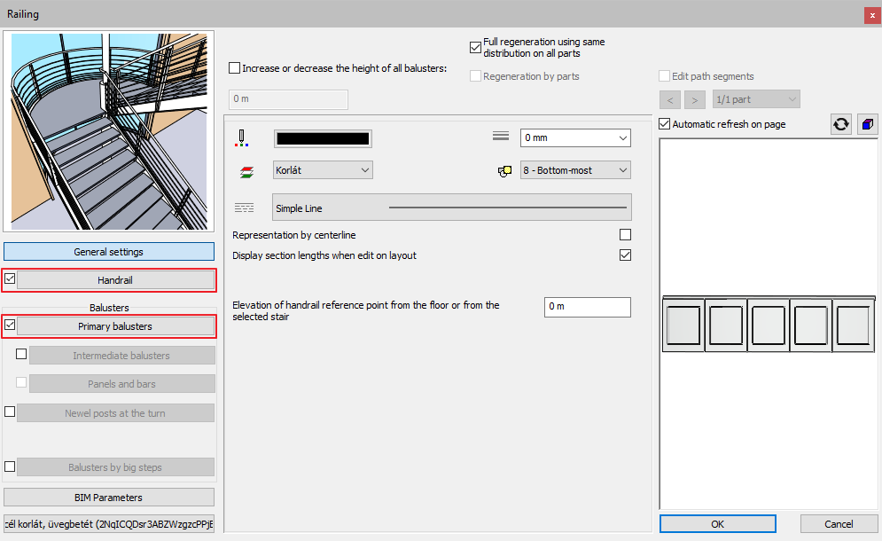Enable Intermediate balusters checkbox
Screen dimensions: 882x541
click(x=22, y=355)
